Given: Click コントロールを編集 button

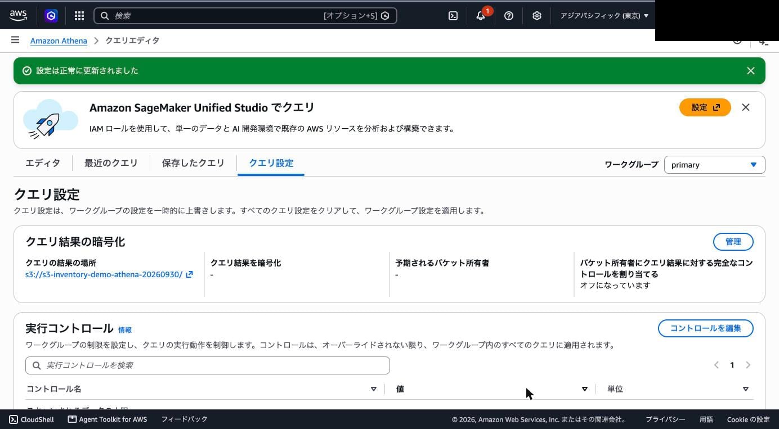Looking at the screenshot, I should (x=706, y=328).
